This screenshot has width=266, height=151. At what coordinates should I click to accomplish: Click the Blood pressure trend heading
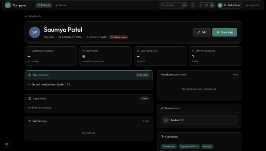(173, 75)
